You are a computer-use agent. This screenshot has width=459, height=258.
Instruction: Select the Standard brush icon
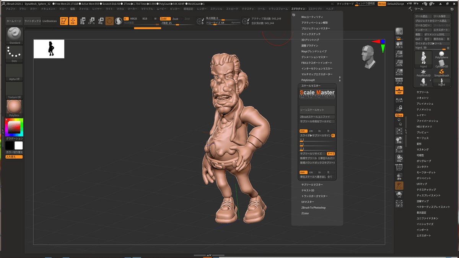(15, 34)
